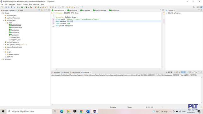The width and height of the screenshot is (203, 114).
Task: Open the Problems tab
Action: 56,73
